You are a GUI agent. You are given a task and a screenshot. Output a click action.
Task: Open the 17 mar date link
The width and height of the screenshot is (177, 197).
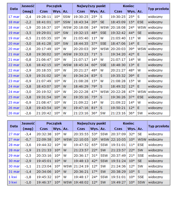[14, 17]
